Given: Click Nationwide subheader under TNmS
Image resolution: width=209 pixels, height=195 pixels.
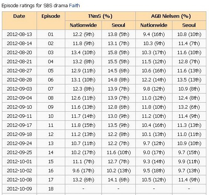Looking at the screenshot, I should [83, 25].
